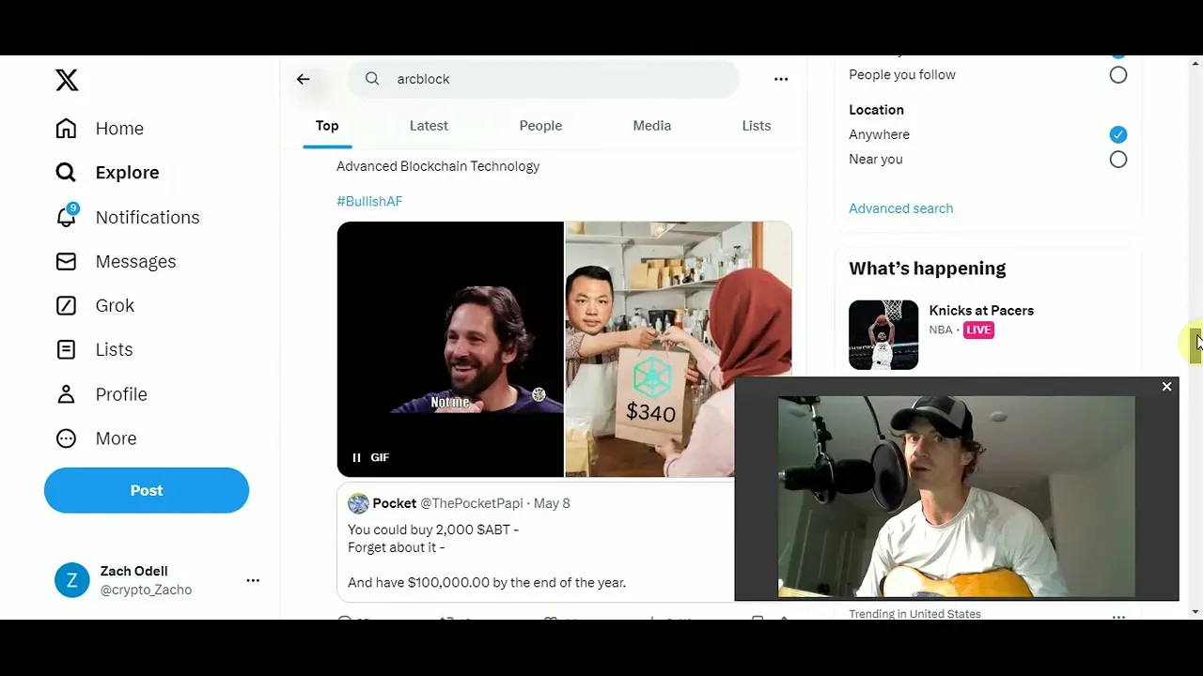Go back with the arrow icon
Image resolution: width=1203 pixels, height=676 pixels.
(x=303, y=79)
